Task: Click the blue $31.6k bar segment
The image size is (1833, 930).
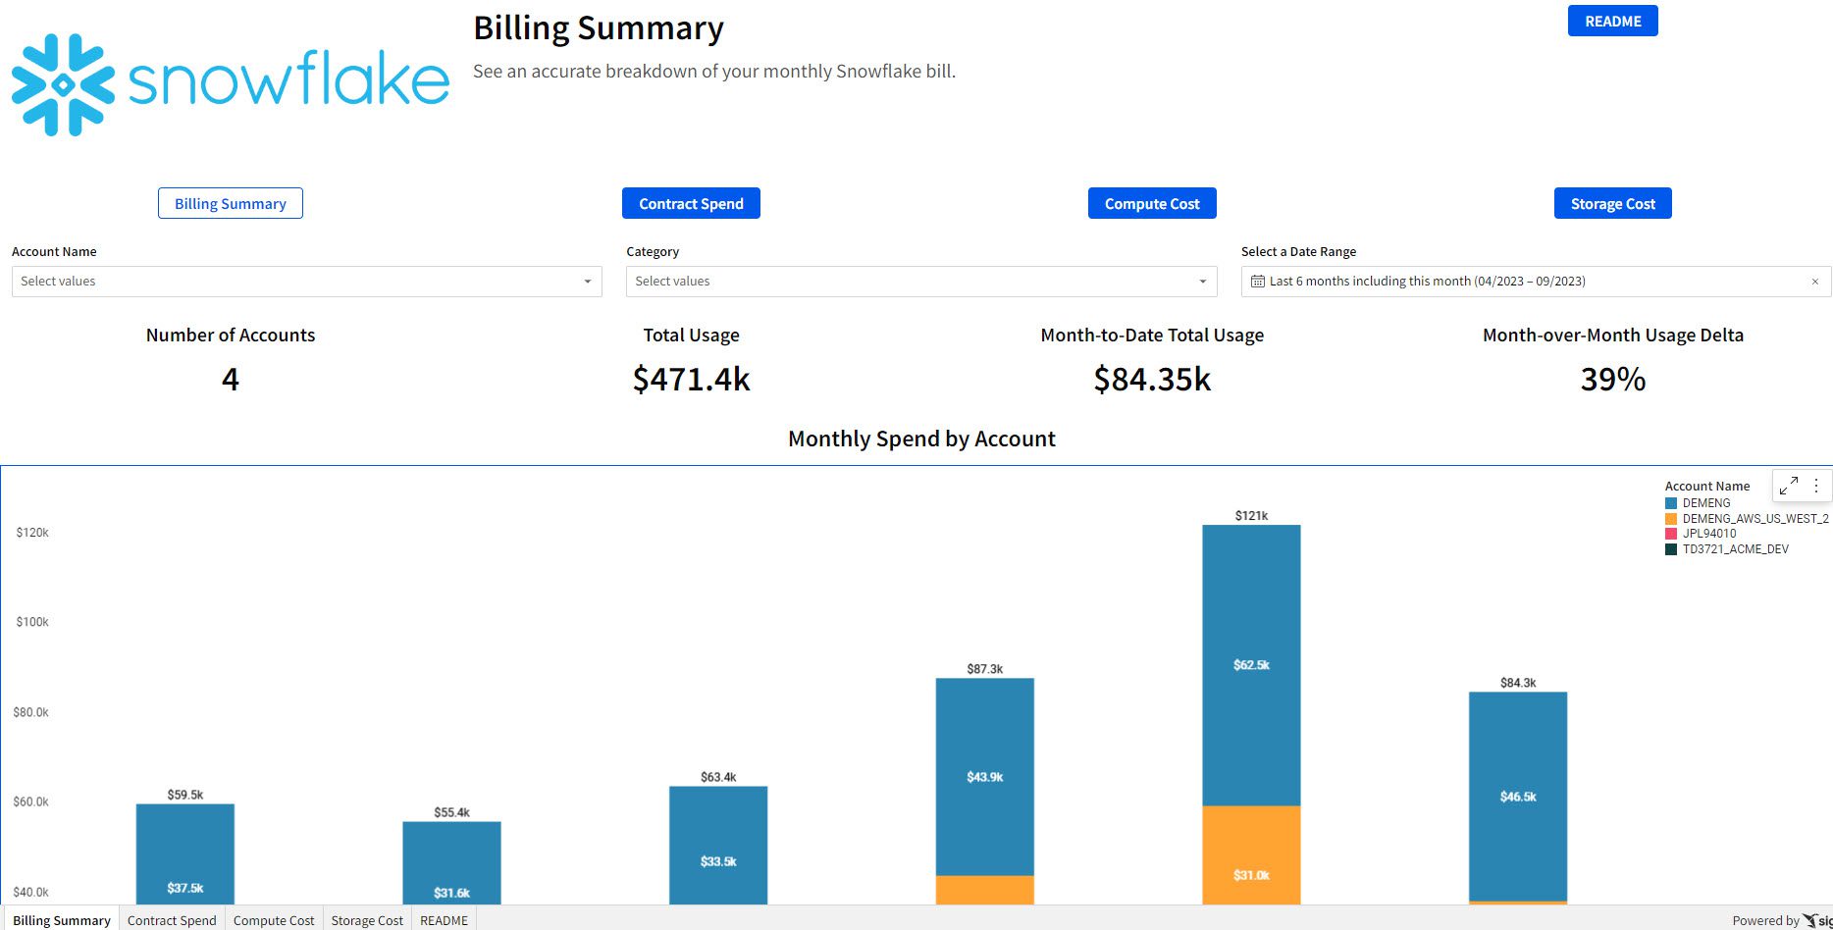Action: pyautogui.click(x=451, y=863)
